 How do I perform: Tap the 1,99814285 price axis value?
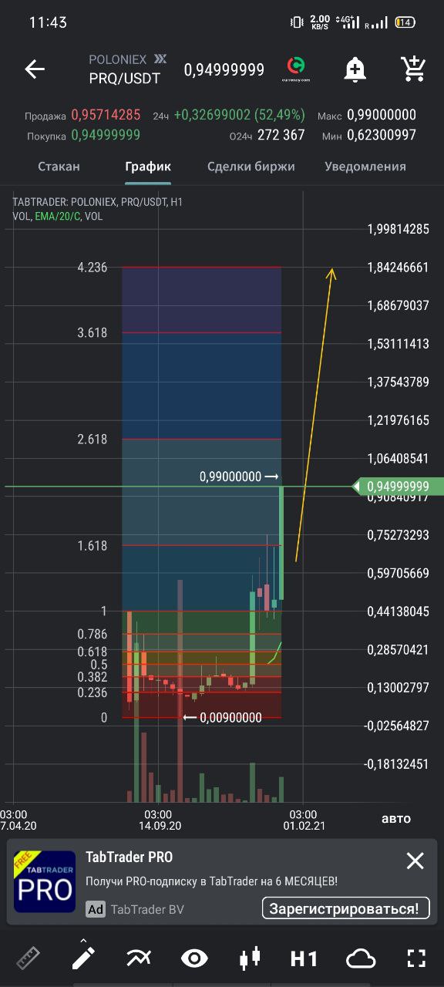[399, 229]
